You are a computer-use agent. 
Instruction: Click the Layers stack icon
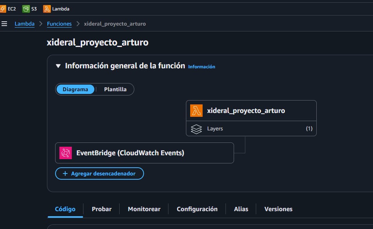point(196,128)
